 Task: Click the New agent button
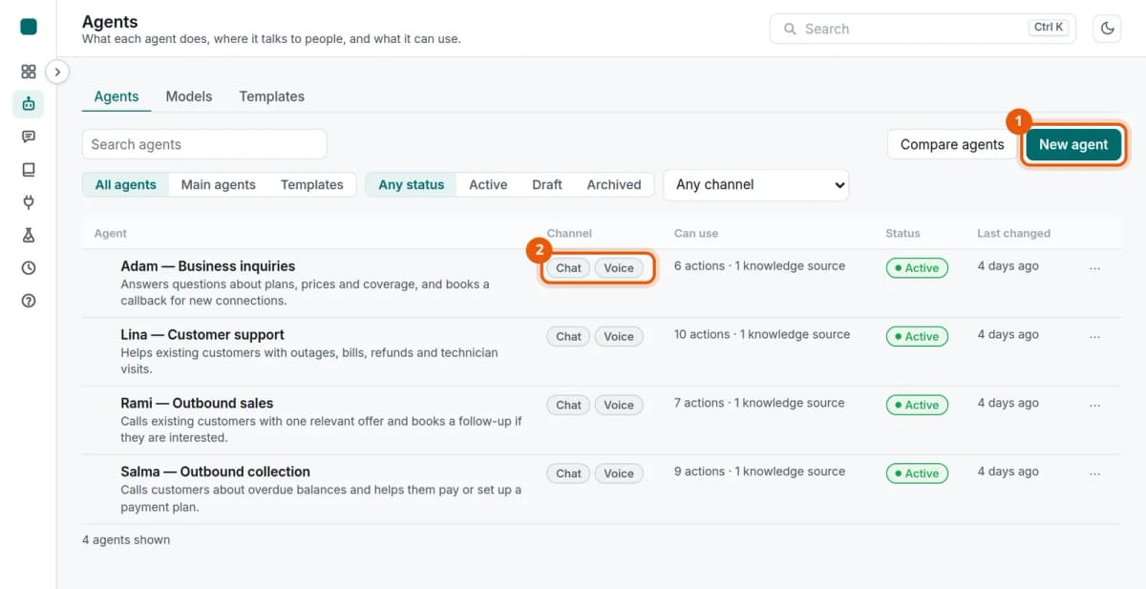click(x=1073, y=145)
